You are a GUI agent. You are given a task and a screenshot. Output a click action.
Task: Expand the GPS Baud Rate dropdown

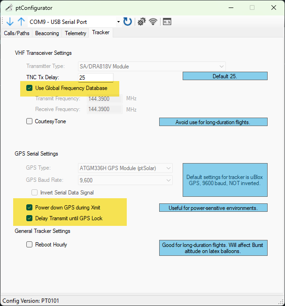126,180
